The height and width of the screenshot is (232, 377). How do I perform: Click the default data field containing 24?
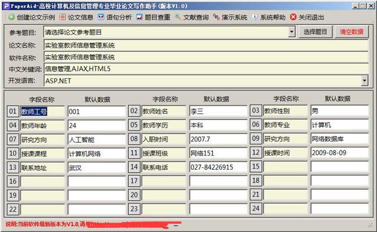tap(96, 125)
